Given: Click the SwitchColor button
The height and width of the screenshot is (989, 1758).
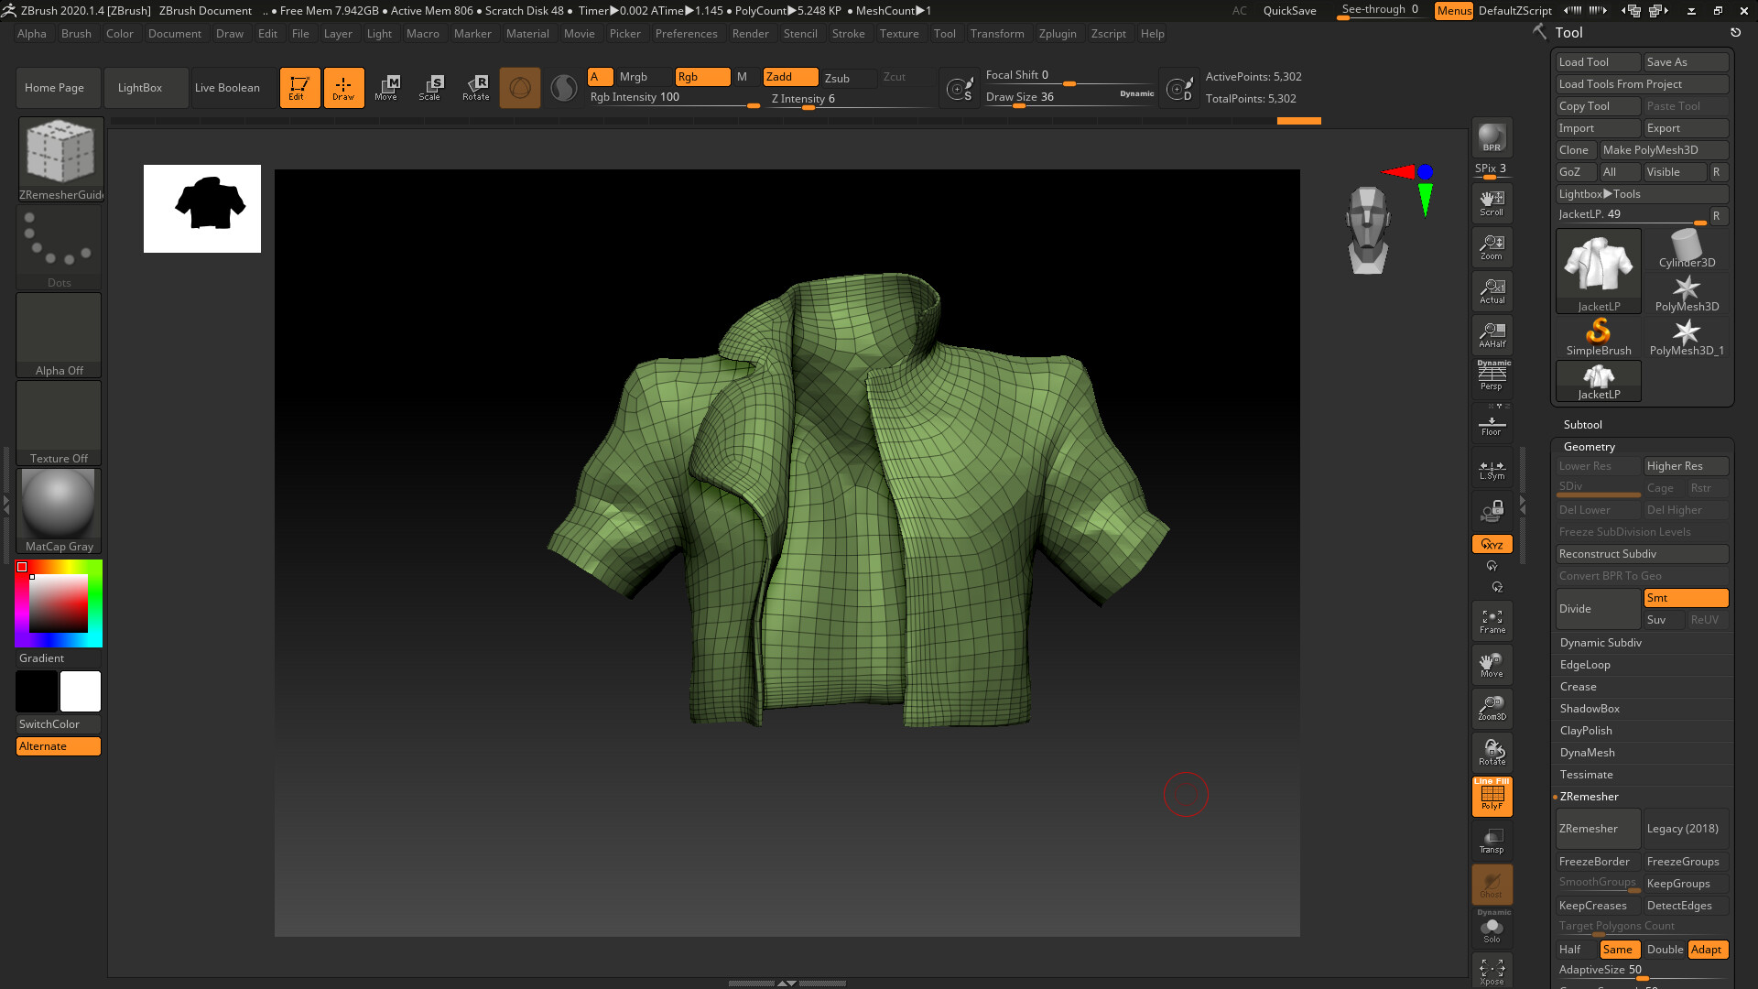Looking at the screenshot, I should (59, 724).
